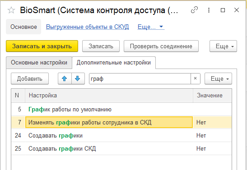247x170 pixels.
Task: Open the Еще menu next to the search field
Action: 218,78
